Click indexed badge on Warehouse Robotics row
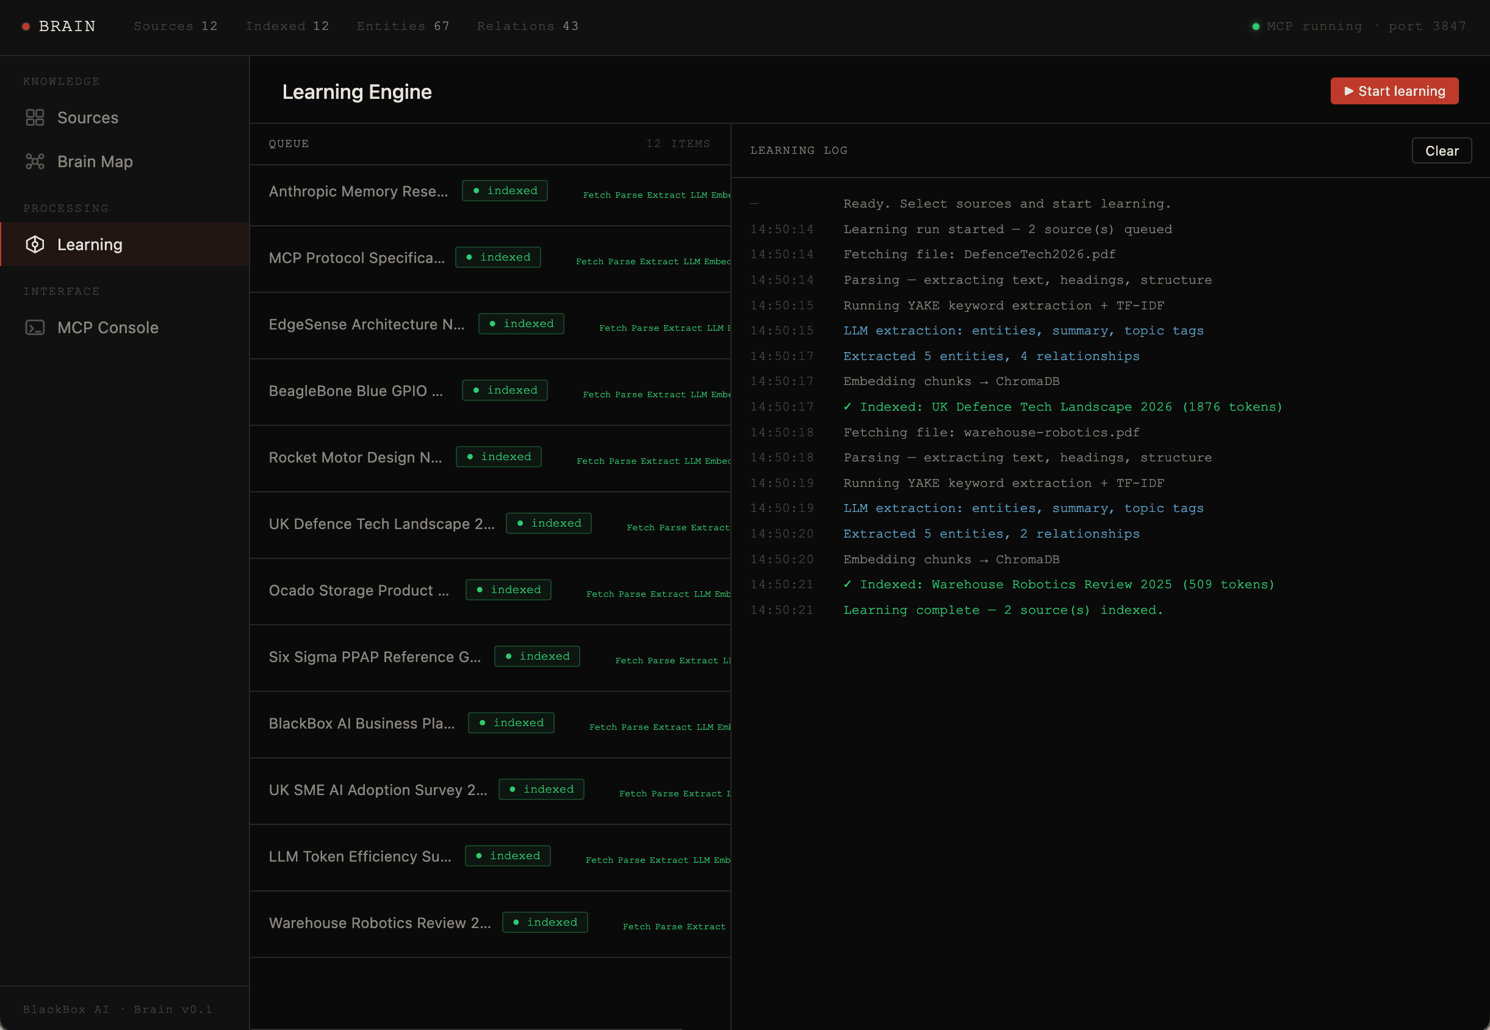The image size is (1490, 1030). click(545, 921)
